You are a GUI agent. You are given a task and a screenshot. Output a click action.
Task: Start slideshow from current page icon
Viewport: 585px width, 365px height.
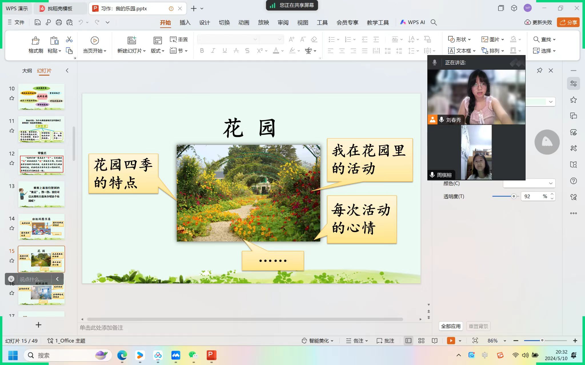tap(95, 40)
